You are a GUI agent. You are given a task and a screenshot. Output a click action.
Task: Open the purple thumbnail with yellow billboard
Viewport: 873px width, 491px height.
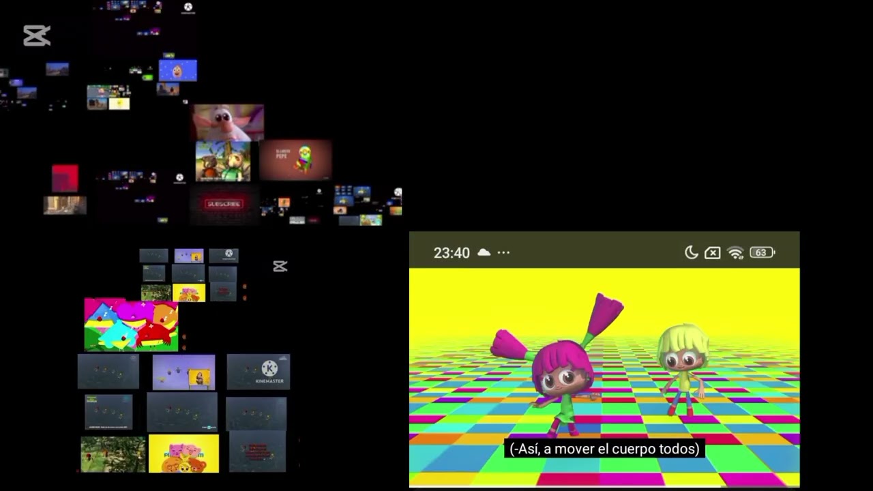pos(183,372)
